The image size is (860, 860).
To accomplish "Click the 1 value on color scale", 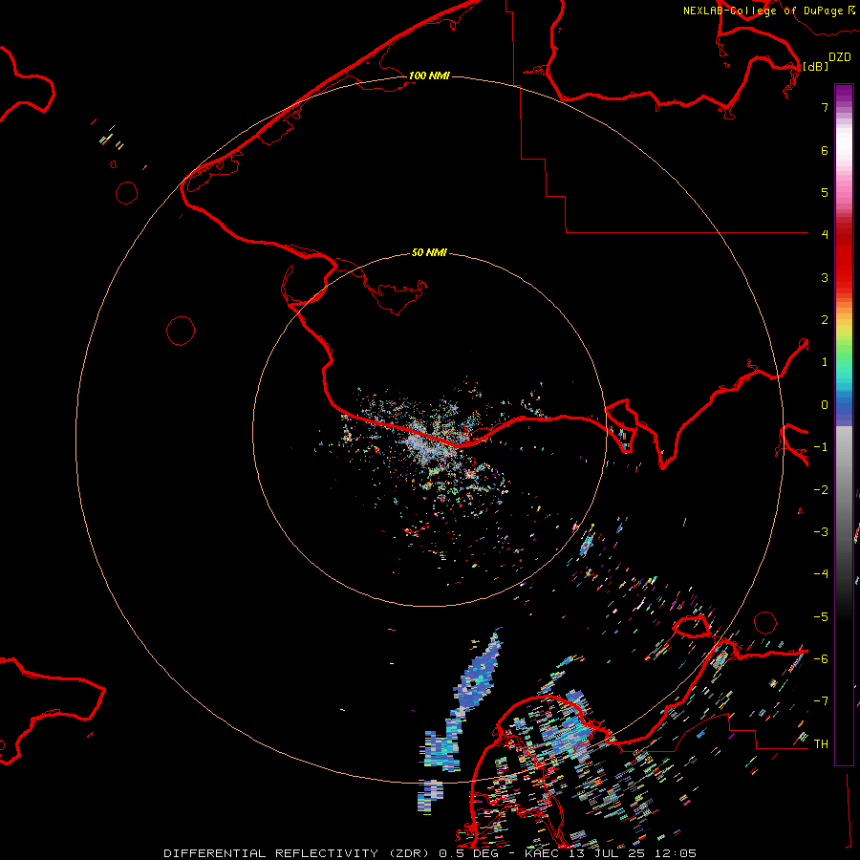I will [x=825, y=362].
